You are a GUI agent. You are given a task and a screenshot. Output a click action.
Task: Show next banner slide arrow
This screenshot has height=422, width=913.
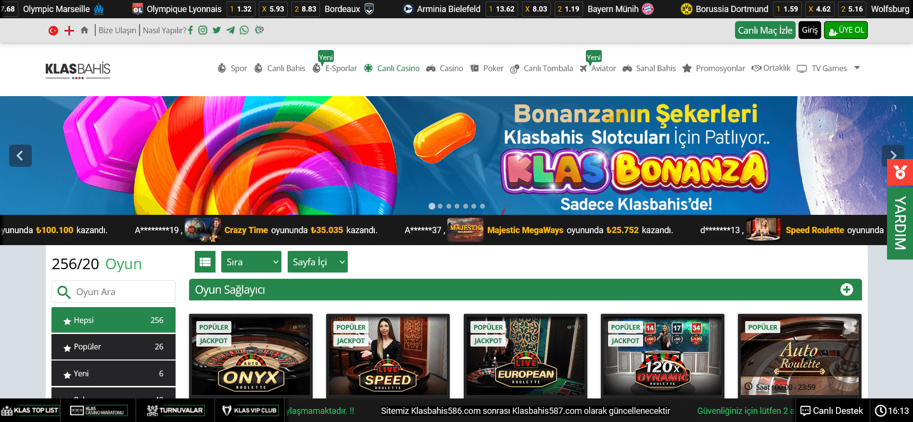point(893,155)
